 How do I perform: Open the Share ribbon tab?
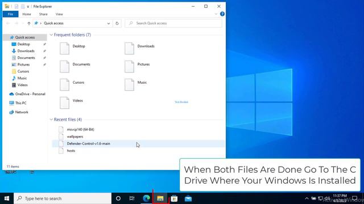click(43, 14)
